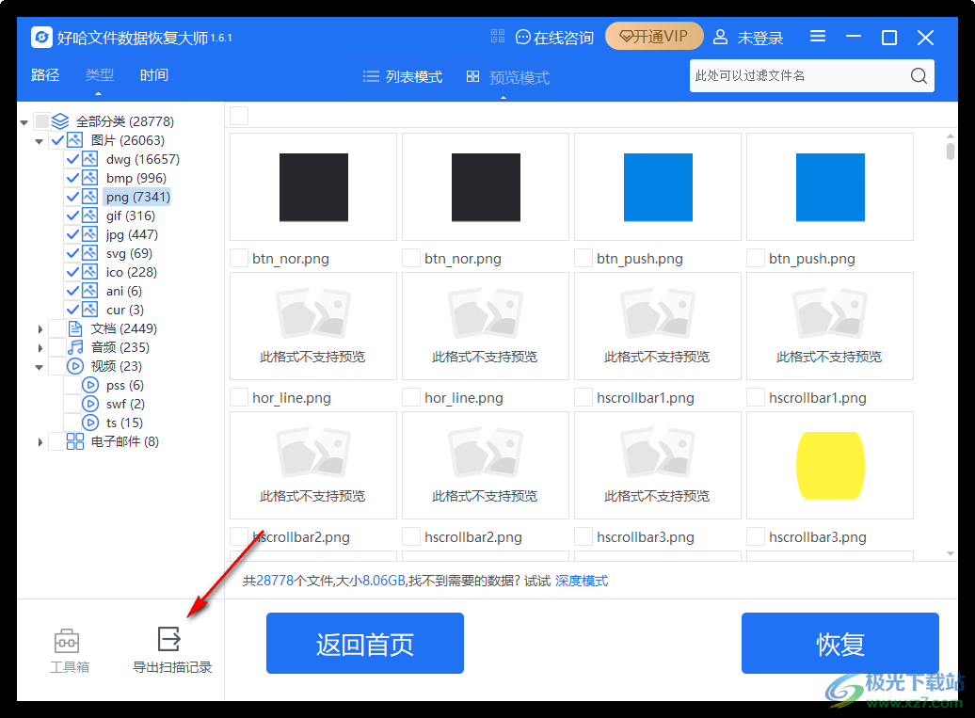This screenshot has height=718, width=975.
Task: Open the yellow hscrollbar3.png thumbnail
Action: 830,466
